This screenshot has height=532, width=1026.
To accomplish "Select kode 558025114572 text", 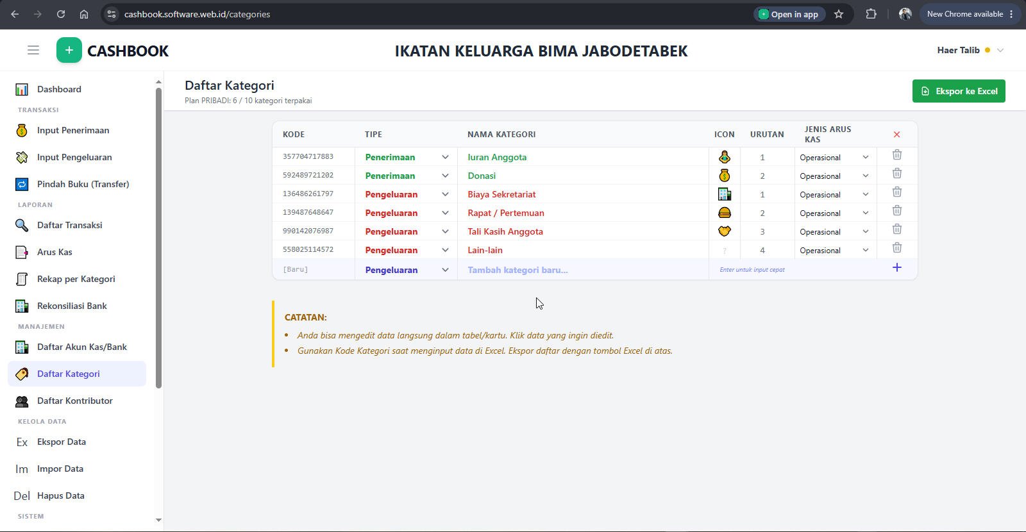I will click(308, 249).
